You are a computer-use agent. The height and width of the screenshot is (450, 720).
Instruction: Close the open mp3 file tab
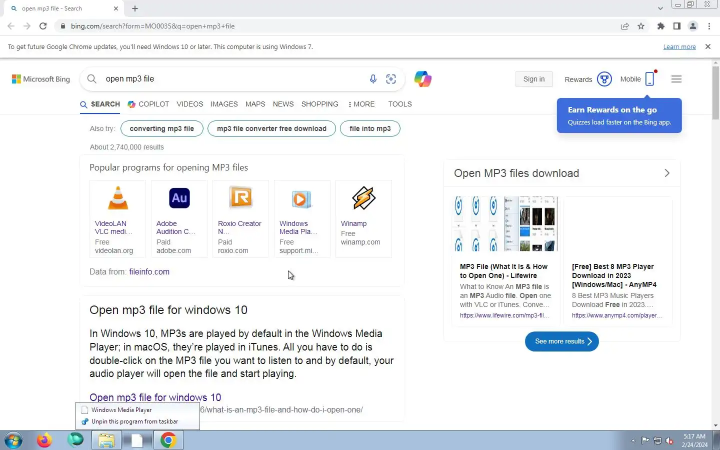click(116, 8)
